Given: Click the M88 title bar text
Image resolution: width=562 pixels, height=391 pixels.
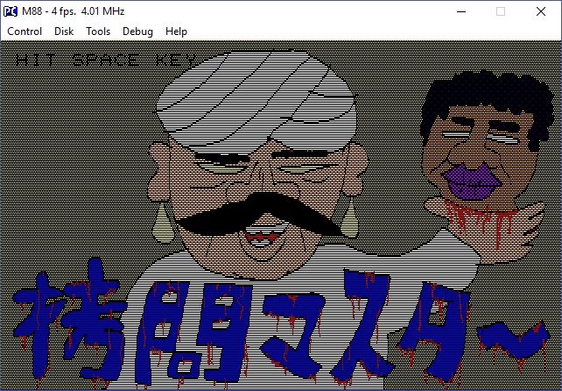Looking at the screenshot, I should (x=74, y=11).
